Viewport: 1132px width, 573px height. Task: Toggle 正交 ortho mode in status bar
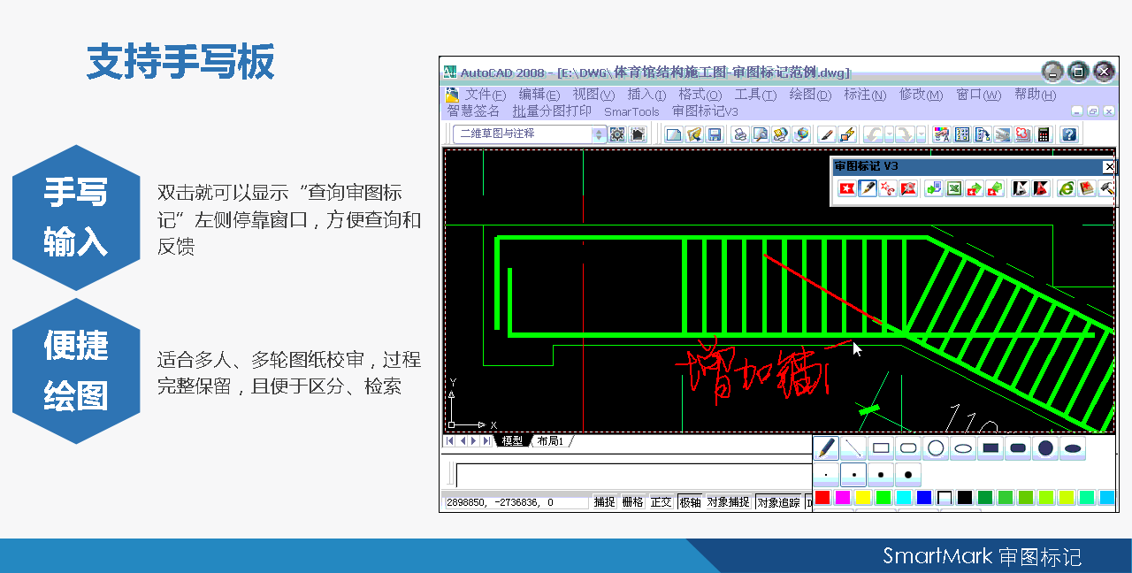(661, 502)
